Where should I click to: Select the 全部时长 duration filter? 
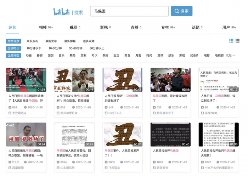tap(13, 48)
